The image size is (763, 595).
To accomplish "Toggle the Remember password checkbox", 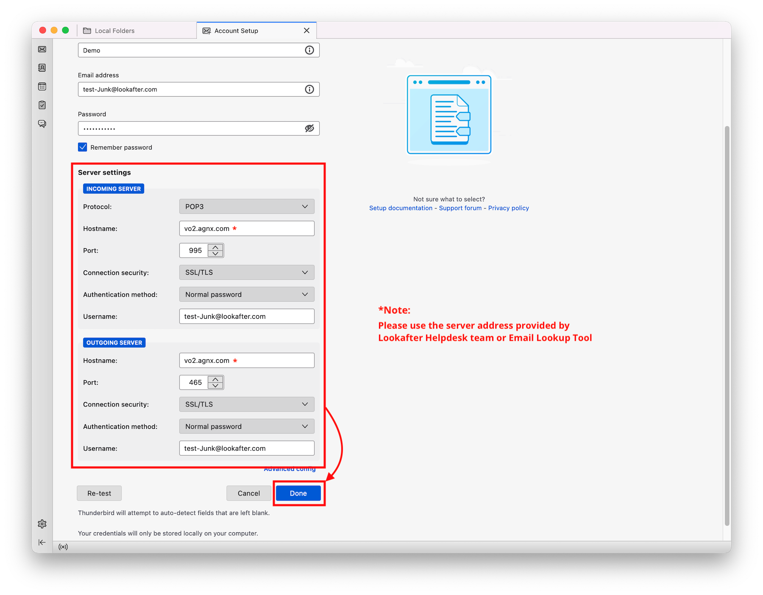I will point(83,147).
